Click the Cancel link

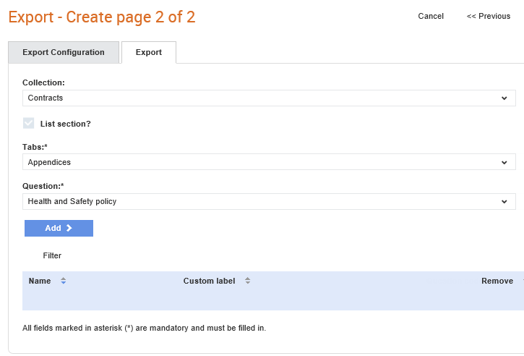pyautogui.click(x=431, y=16)
